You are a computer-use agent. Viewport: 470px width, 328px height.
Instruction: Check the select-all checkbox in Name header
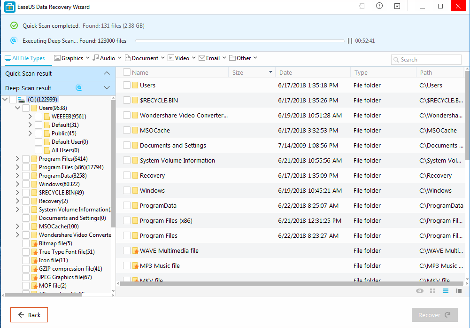coord(127,72)
